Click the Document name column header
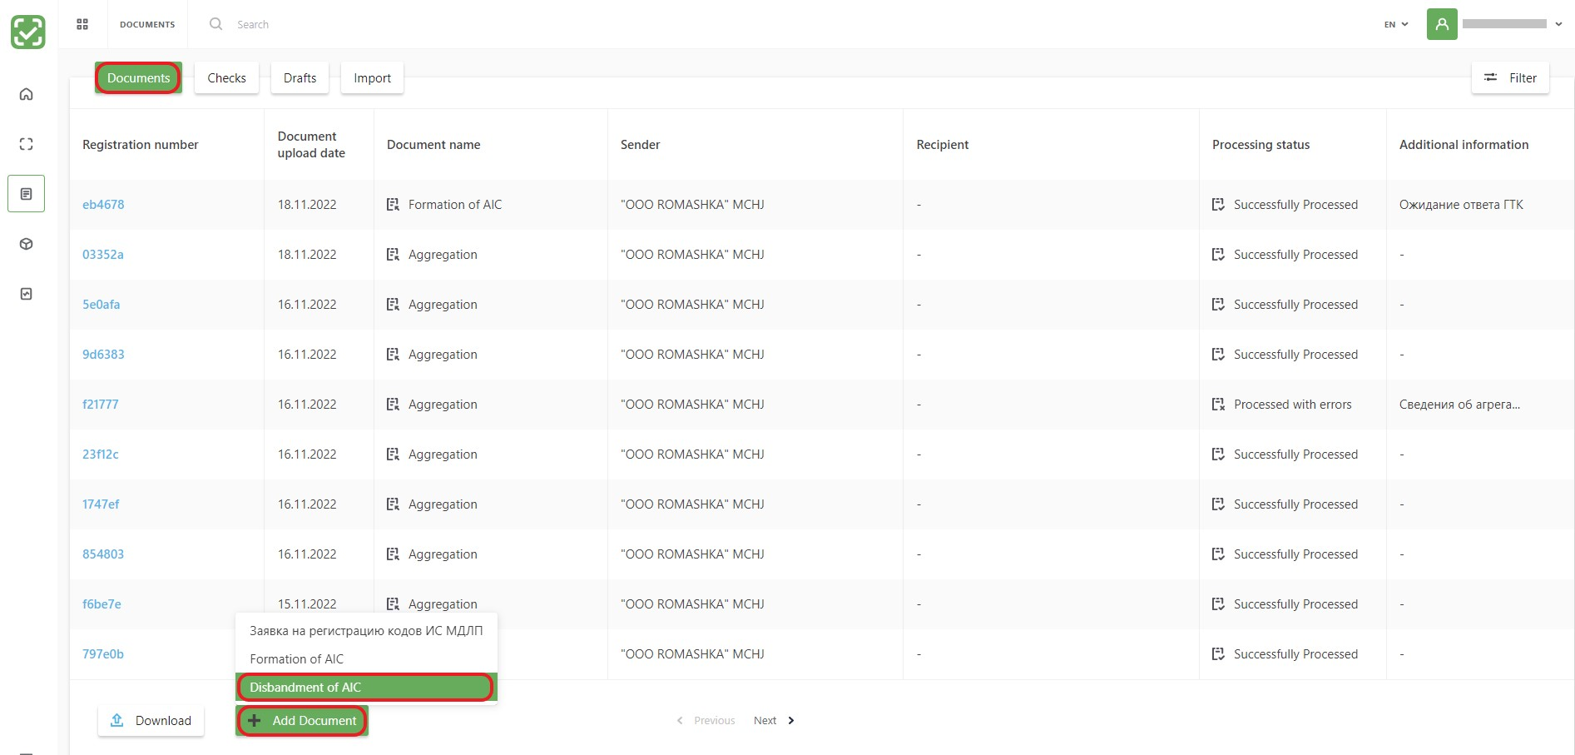 pyautogui.click(x=433, y=145)
